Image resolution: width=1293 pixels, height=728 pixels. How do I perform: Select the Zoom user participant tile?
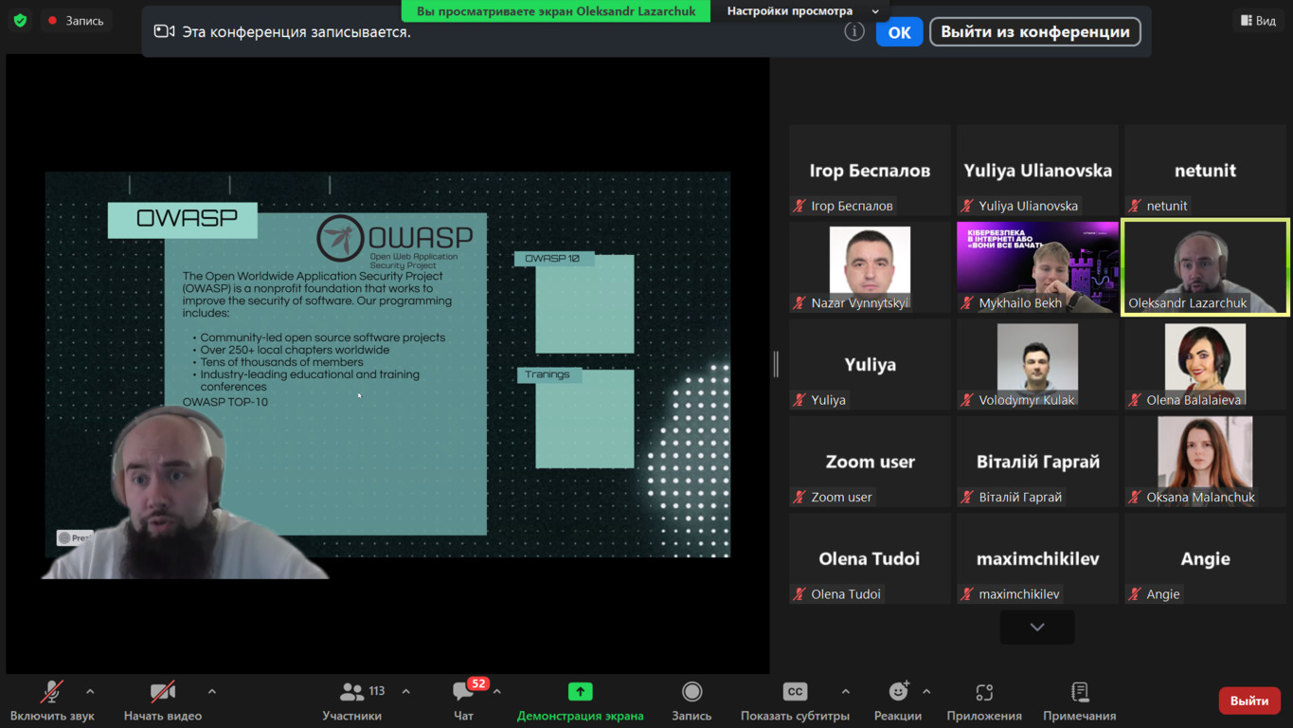(x=870, y=462)
